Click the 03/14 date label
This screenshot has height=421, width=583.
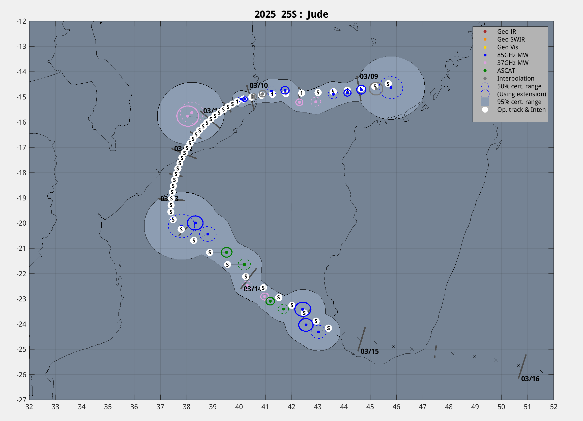[252, 289]
